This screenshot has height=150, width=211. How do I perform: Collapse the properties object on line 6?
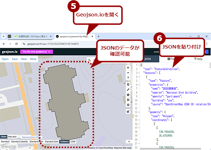(139, 85)
